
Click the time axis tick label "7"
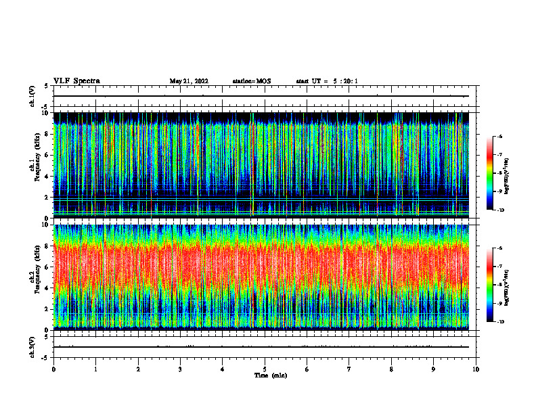[349, 369]
